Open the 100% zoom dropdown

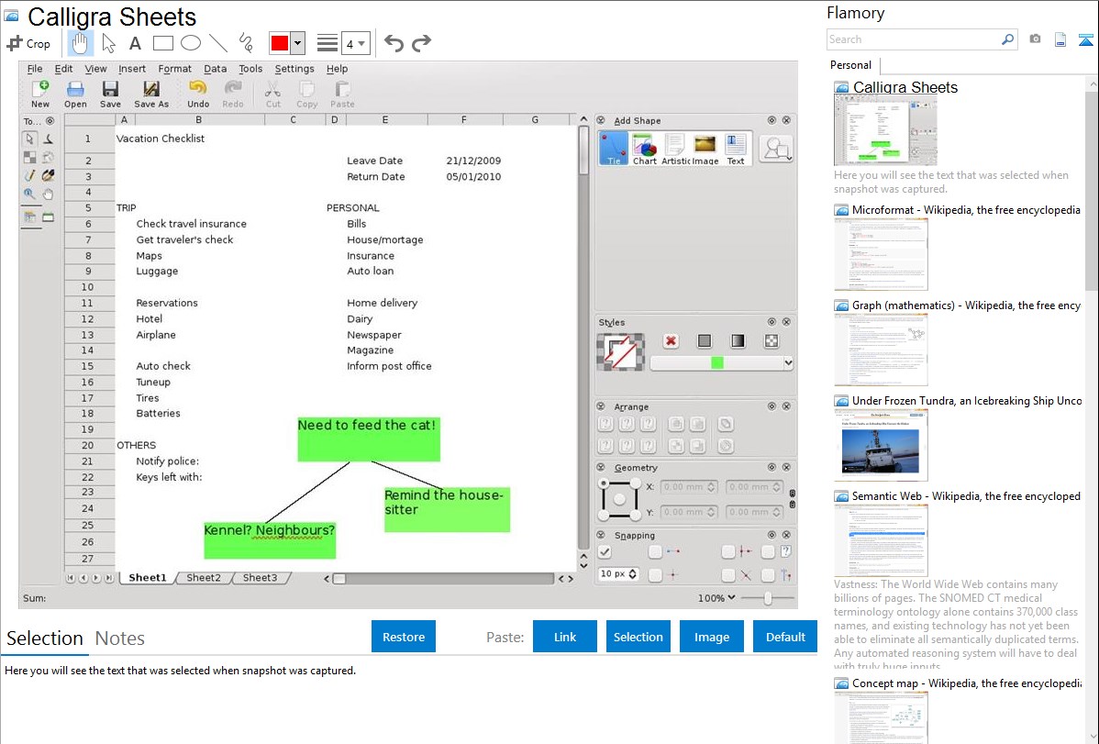click(x=716, y=598)
